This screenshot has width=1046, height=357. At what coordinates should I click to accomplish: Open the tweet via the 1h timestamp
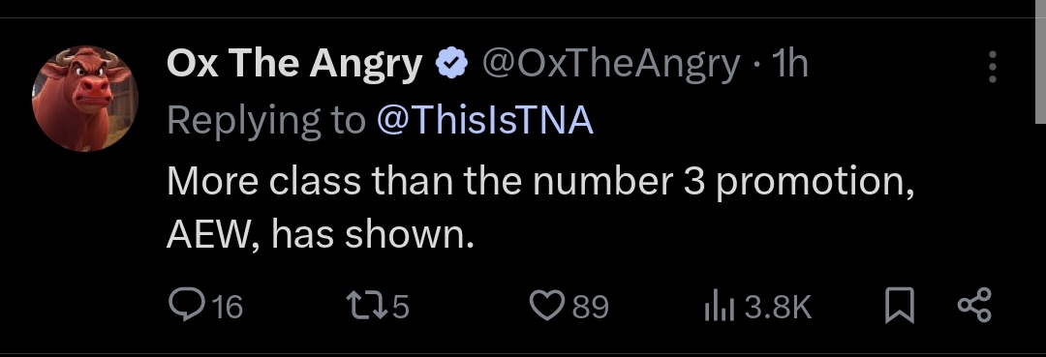coord(790,64)
